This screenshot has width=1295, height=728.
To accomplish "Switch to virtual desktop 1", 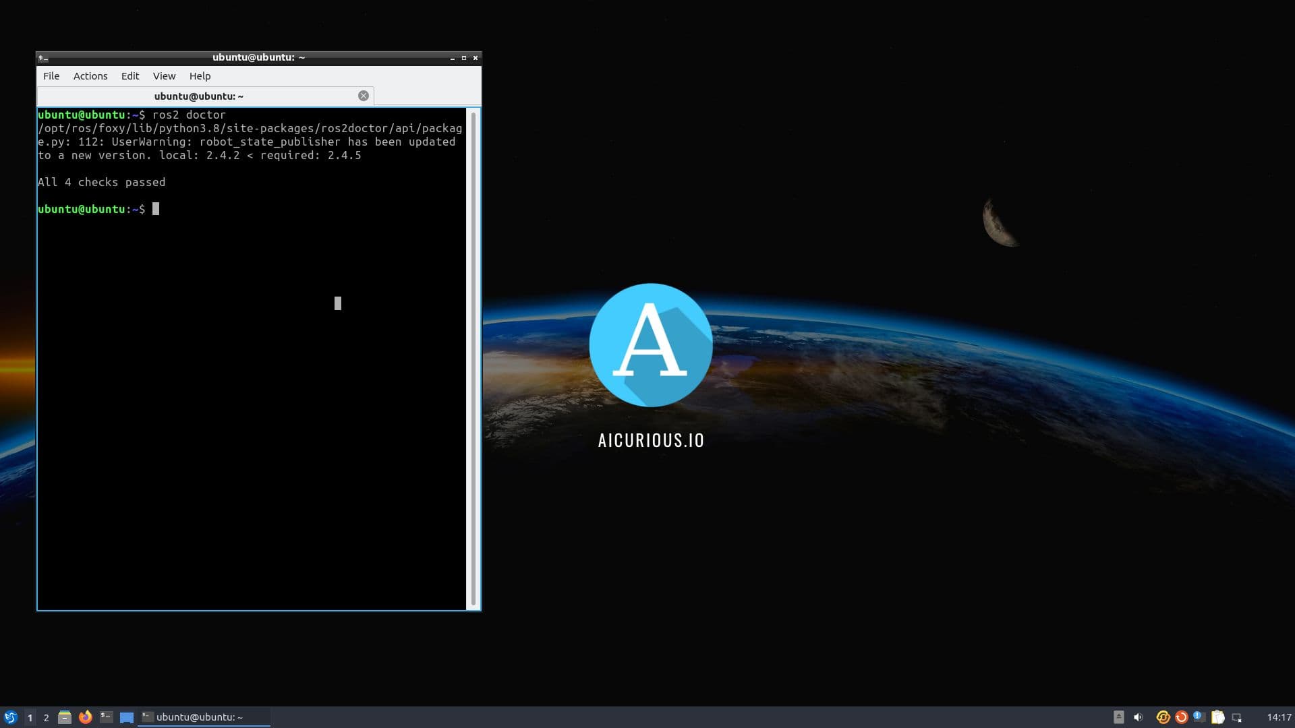I will (30, 717).
